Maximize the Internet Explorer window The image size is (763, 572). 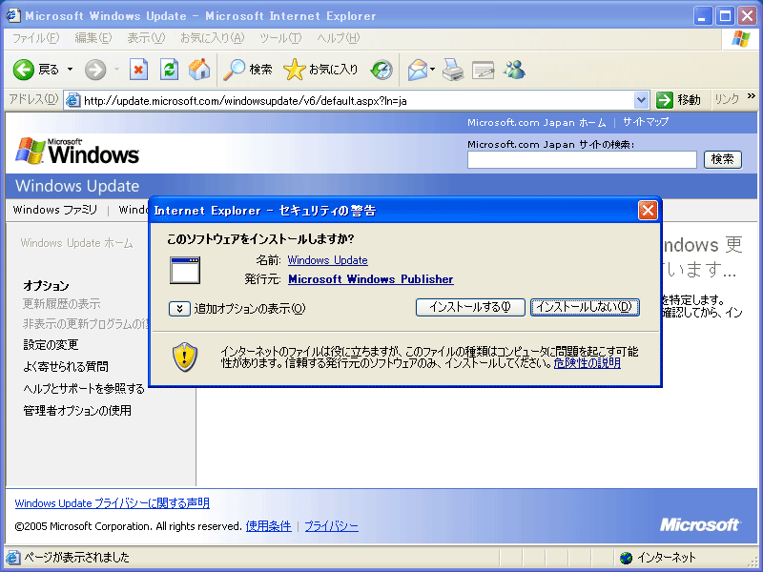725,16
